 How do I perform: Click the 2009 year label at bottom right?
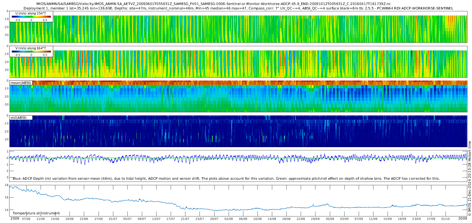click(463, 219)
